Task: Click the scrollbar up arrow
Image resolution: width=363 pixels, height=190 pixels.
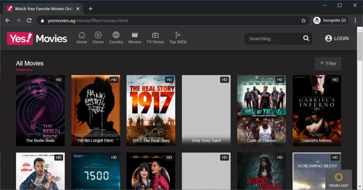Action: [x=360, y=29]
